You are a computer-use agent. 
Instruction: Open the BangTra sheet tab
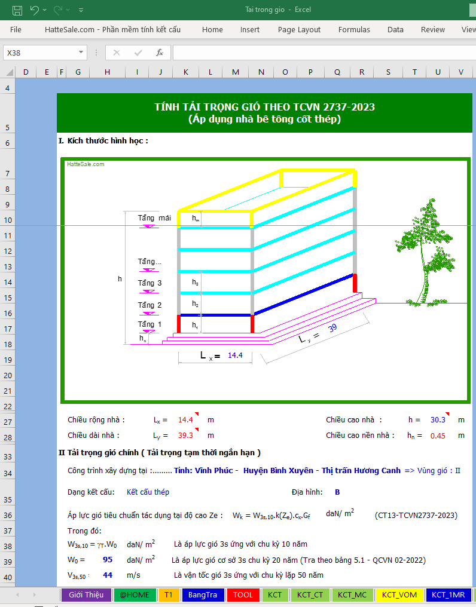(202, 594)
